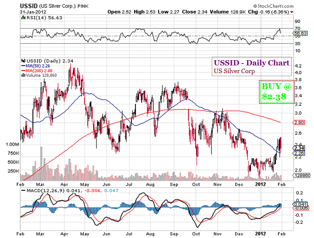
Task: Click the green 'BUY @ $2.38' box
Action: 276,92
